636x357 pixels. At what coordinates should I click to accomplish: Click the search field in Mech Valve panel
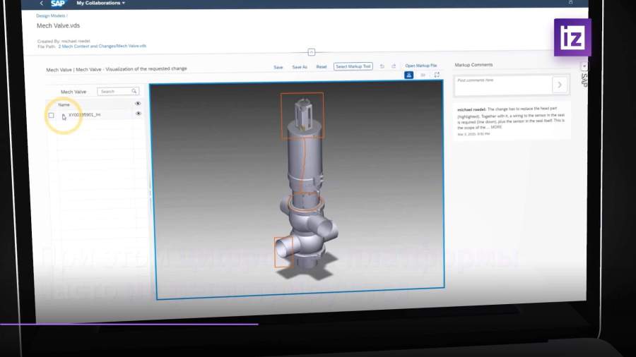point(116,92)
